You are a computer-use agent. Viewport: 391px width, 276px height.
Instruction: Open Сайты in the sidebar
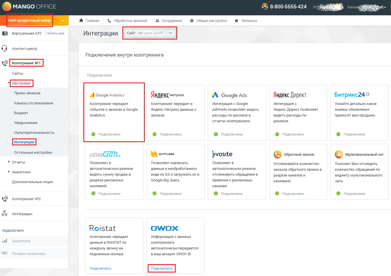[18, 73]
